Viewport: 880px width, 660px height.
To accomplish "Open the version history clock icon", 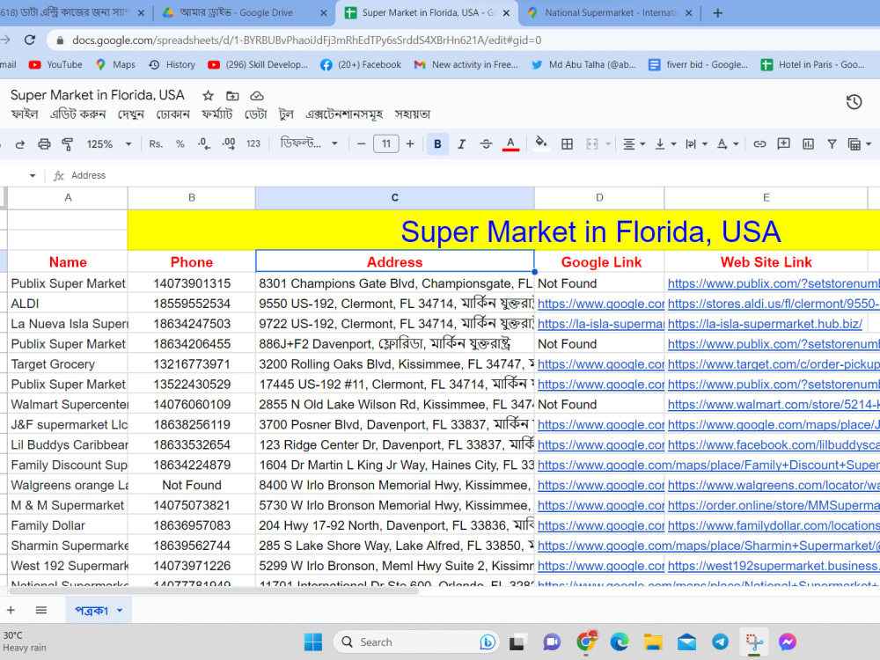I will 854,102.
